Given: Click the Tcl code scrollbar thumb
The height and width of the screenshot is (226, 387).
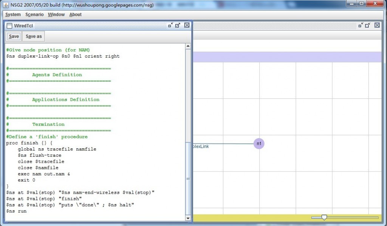Looking at the screenshot, I should pyautogui.click(x=188, y=178).
